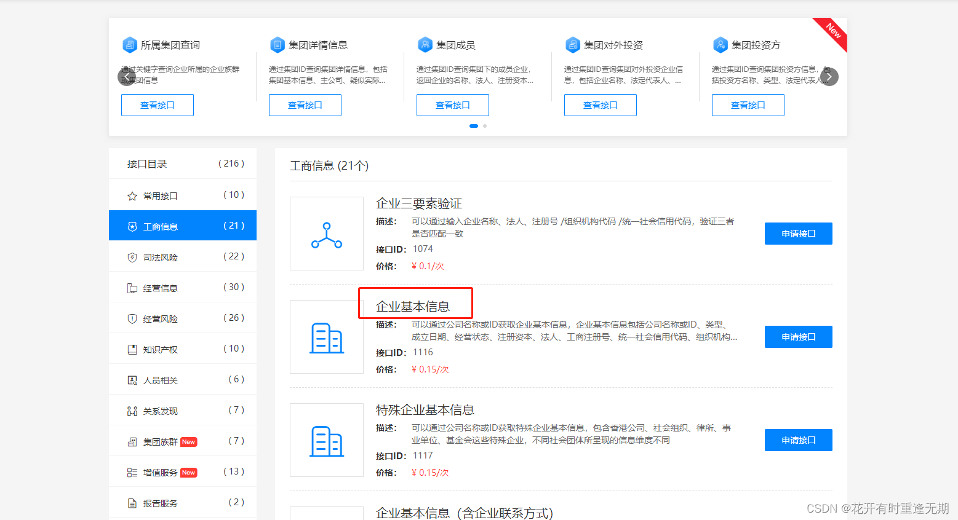Open the 集团族群 category
958x520 pixels.
click(183, 441)
